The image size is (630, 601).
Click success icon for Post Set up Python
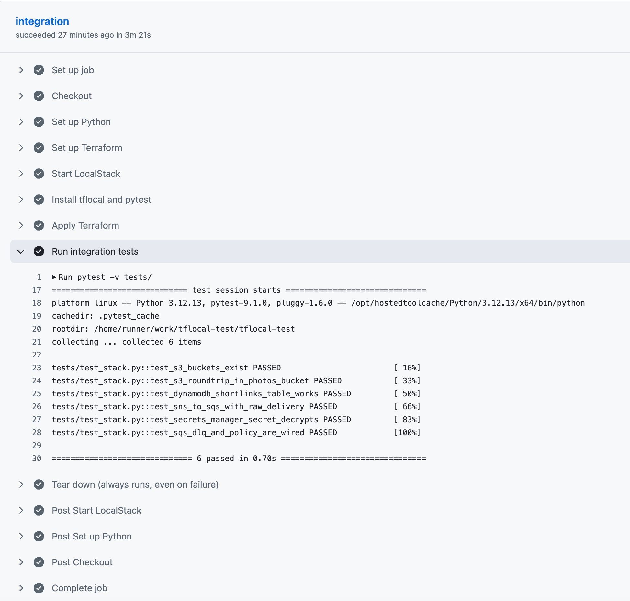(x=39, y=536)
